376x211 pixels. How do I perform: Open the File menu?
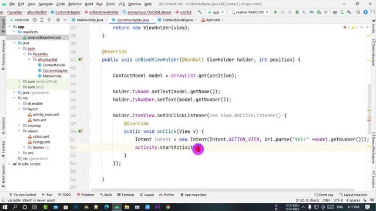[12, 4]
